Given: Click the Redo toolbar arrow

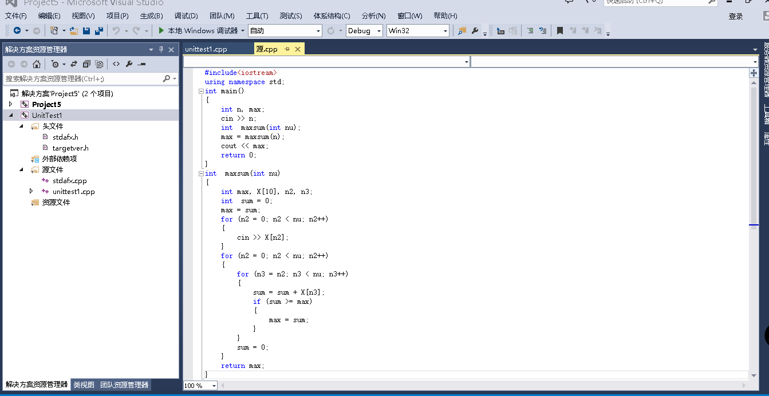Looking at the screenshot, I should [x=136, y=30].
